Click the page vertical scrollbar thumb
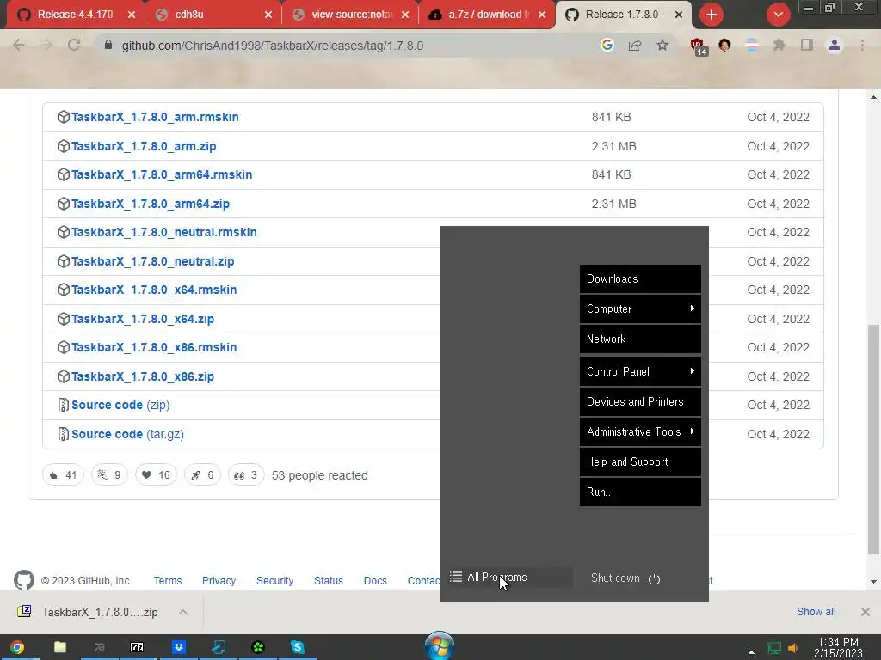 873,439
